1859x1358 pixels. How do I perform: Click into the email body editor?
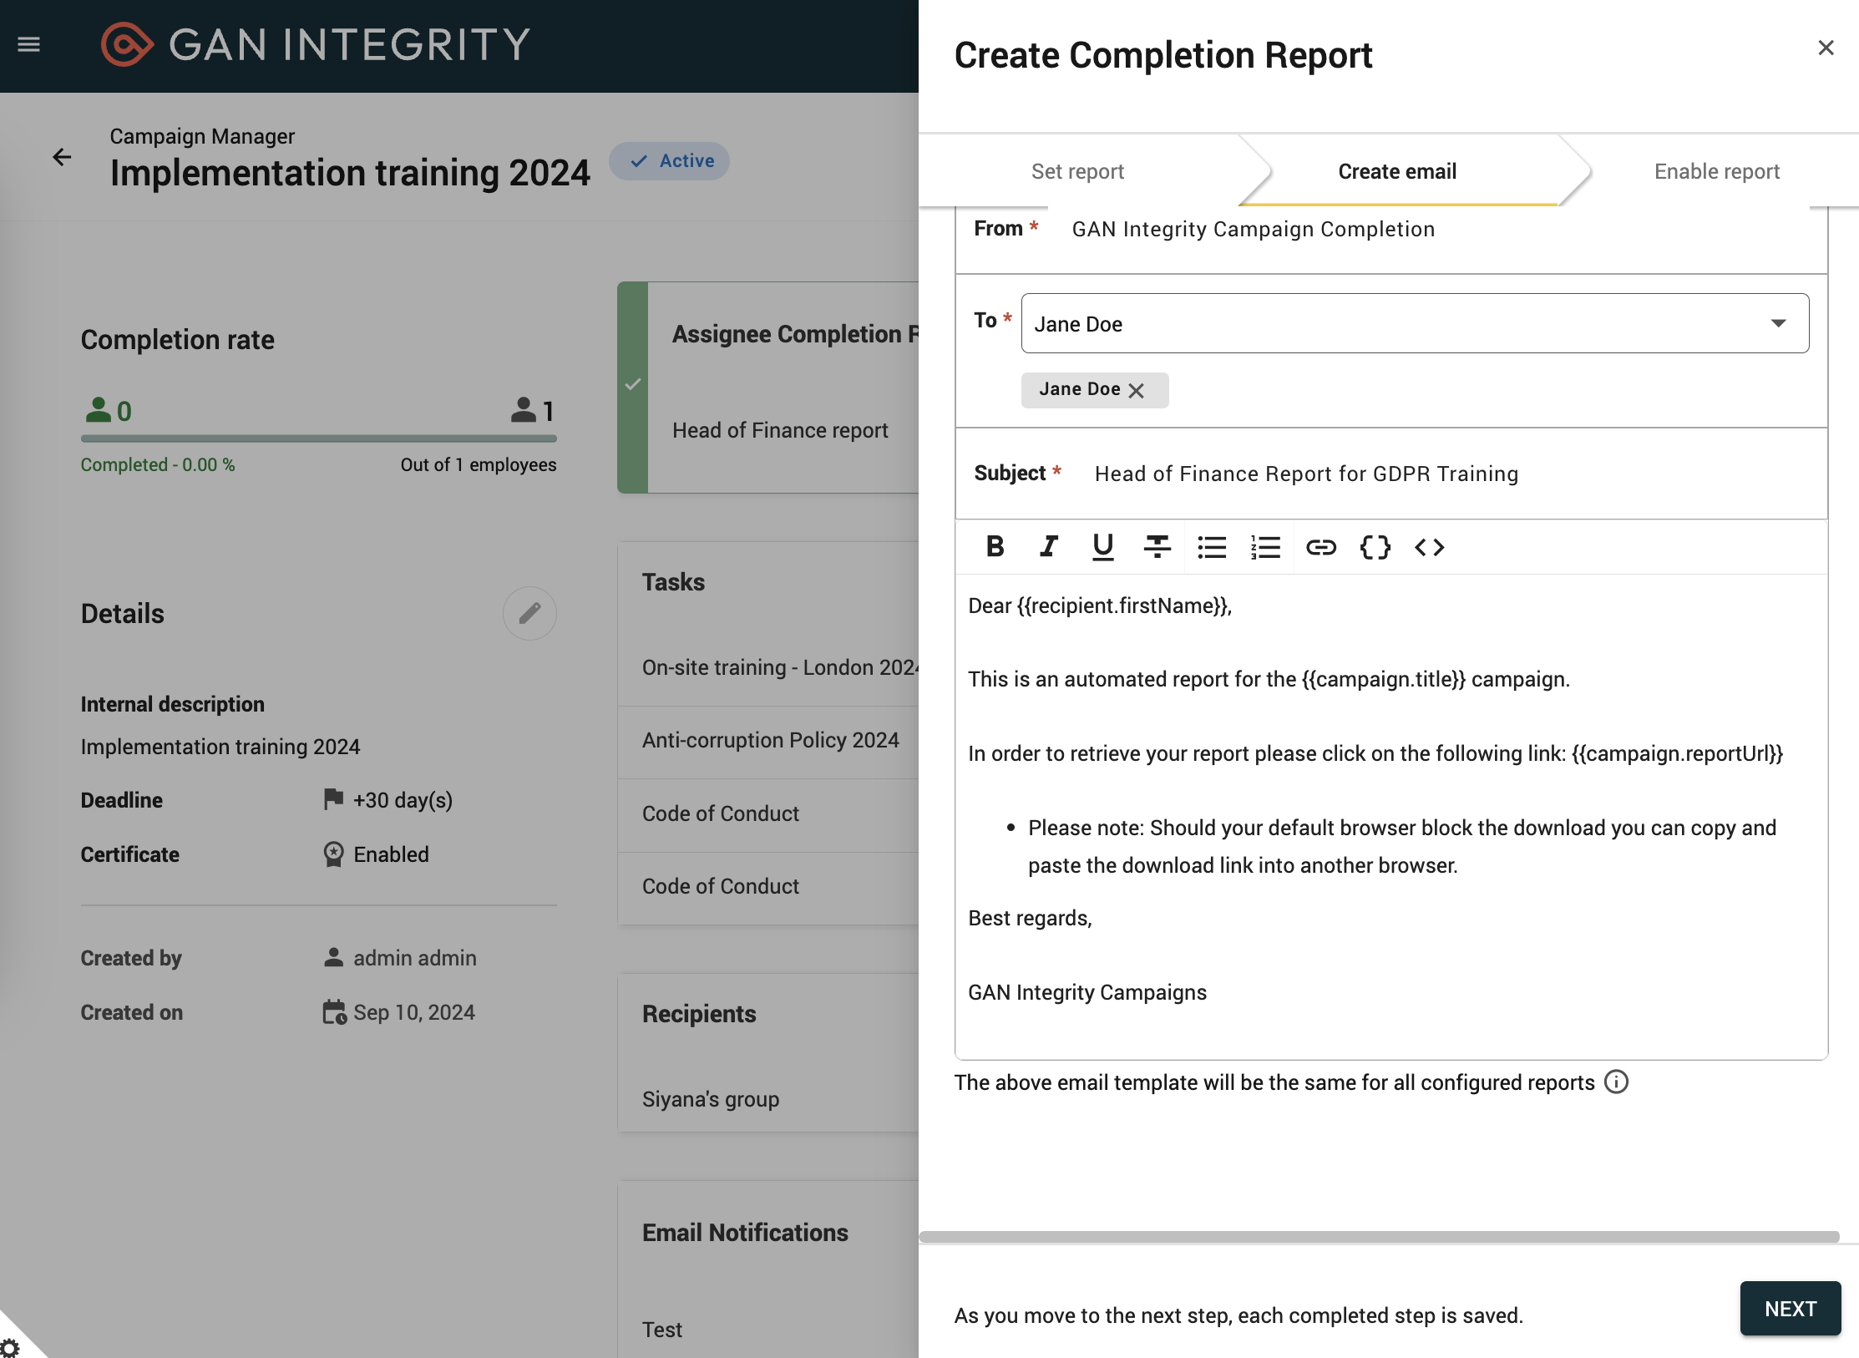[1391, 817]
